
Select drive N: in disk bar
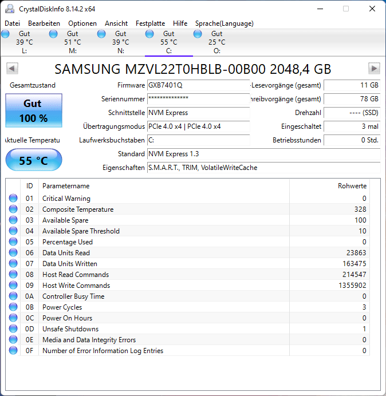pos(121,42)
